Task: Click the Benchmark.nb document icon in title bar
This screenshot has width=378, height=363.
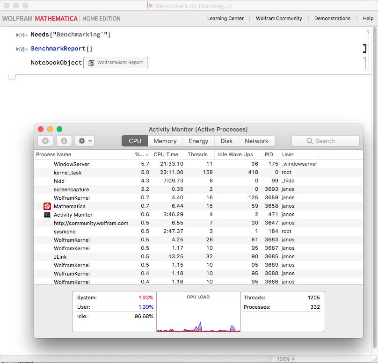Action: (x=150, y=6)
